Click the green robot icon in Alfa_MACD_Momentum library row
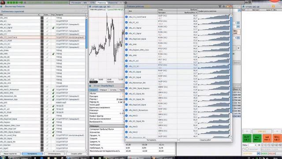The width and height of the screenshot is (282, 159). (53, 90)
